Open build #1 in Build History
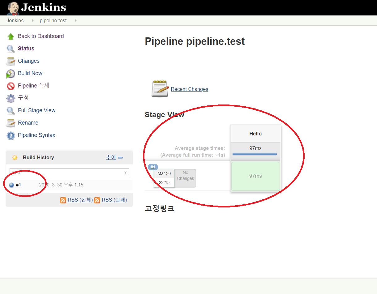377x294 pixels. tap(19, 185)
